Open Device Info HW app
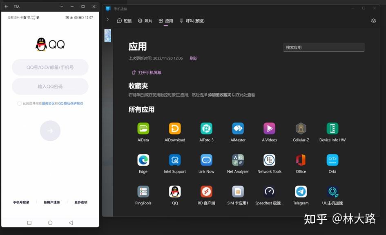This screenshot has width=386, height=235. pos(332,129)
